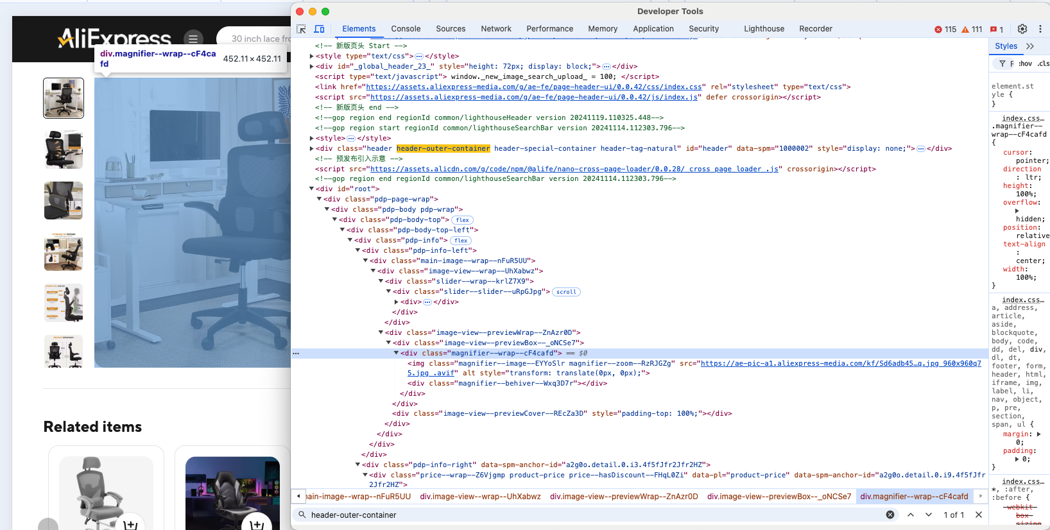
Task: Select fourth thumbnail of office scene
Action: (64, 252)
